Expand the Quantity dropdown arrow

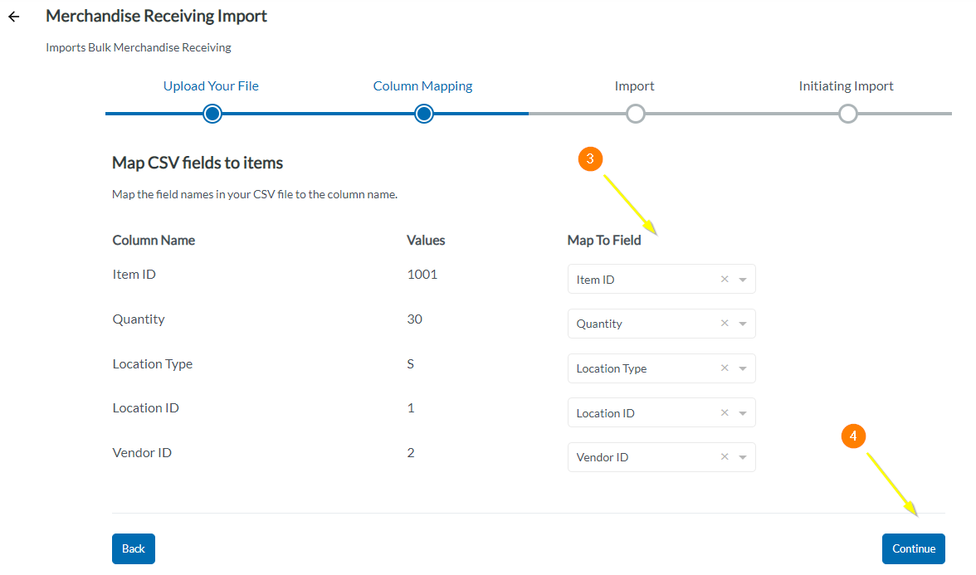point(743,324)
